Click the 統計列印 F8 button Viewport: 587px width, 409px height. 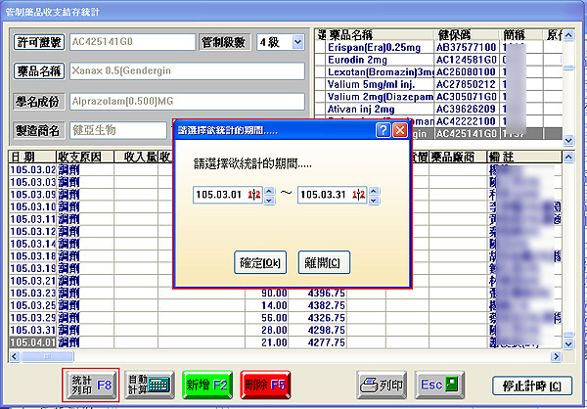point(93,385)
